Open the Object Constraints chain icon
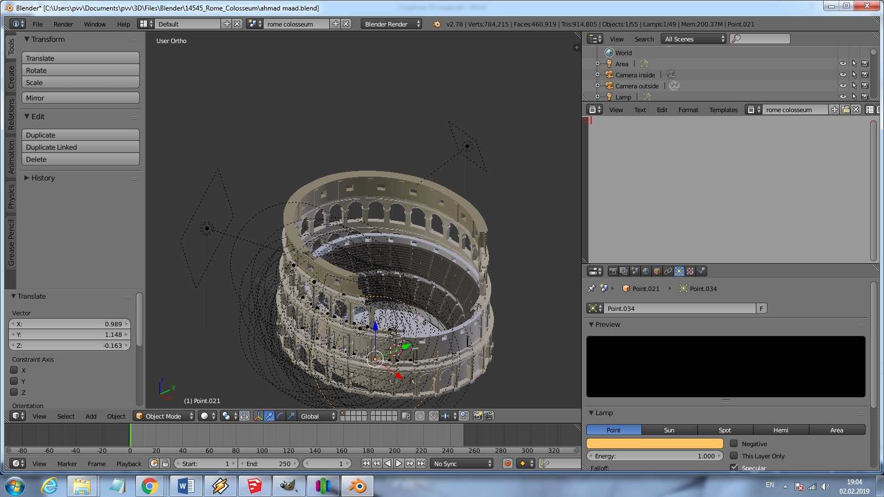Viewport: 884px width, 497px height. click(668, 271)
